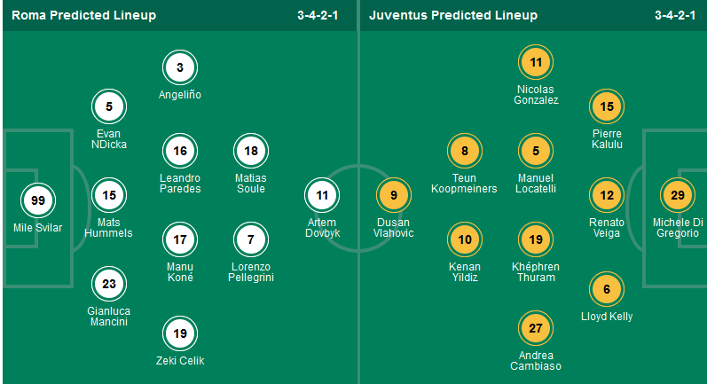The image size is (707, 384).
Task: Select Evan NDicka's number 5 circle
Action: [109, 108]
